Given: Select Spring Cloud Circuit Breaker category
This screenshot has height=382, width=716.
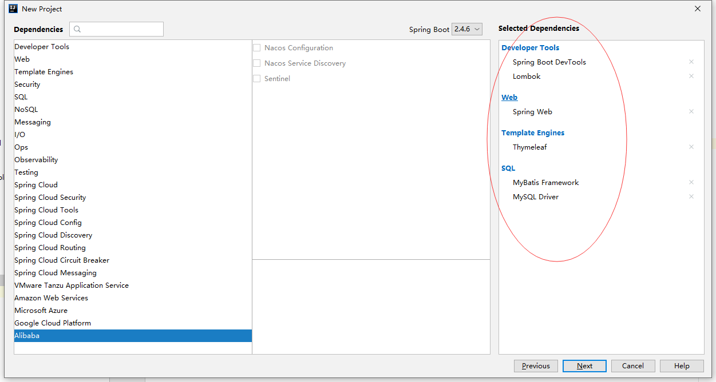Looking at the screenshot, I should pos(133,260).
